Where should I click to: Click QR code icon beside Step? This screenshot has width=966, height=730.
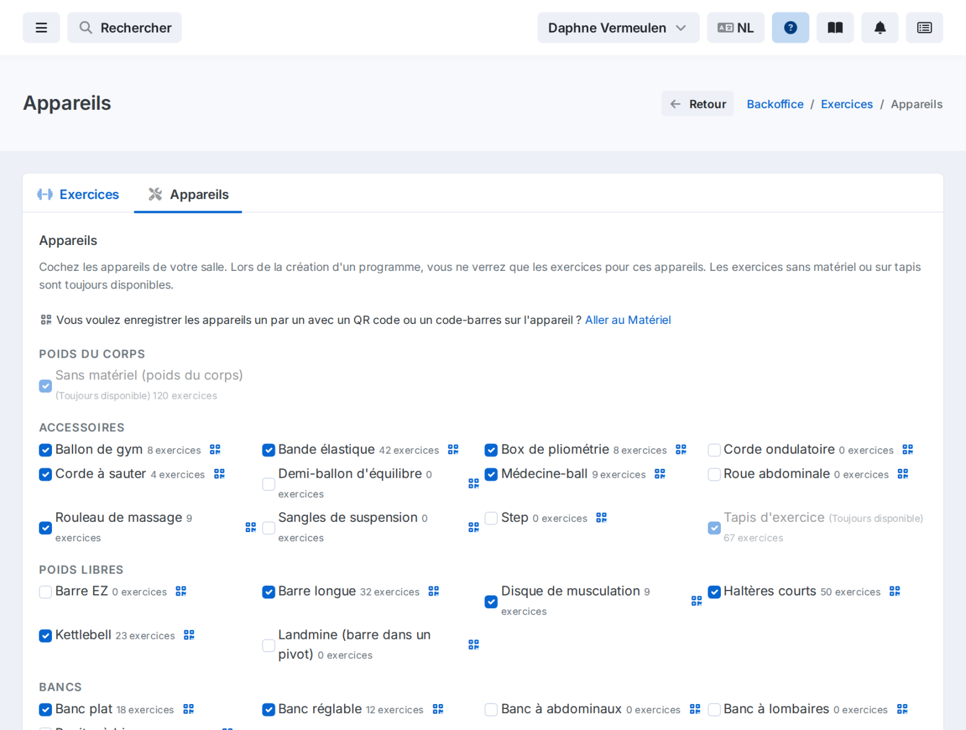click(x=601, y=518)
